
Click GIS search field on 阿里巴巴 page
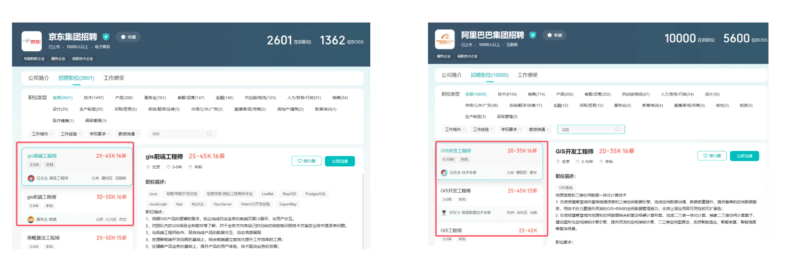coord(591,129)
